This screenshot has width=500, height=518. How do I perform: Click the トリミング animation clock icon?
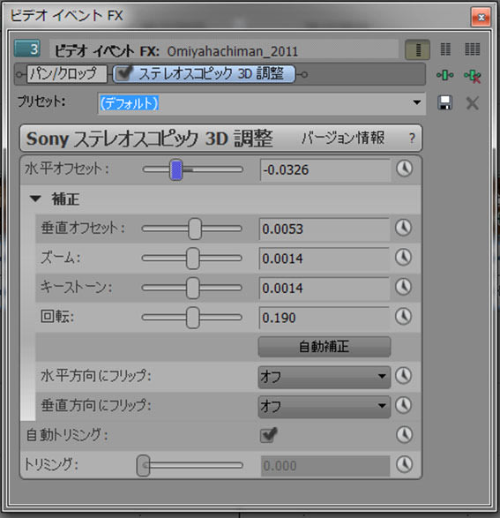[404, 464]
